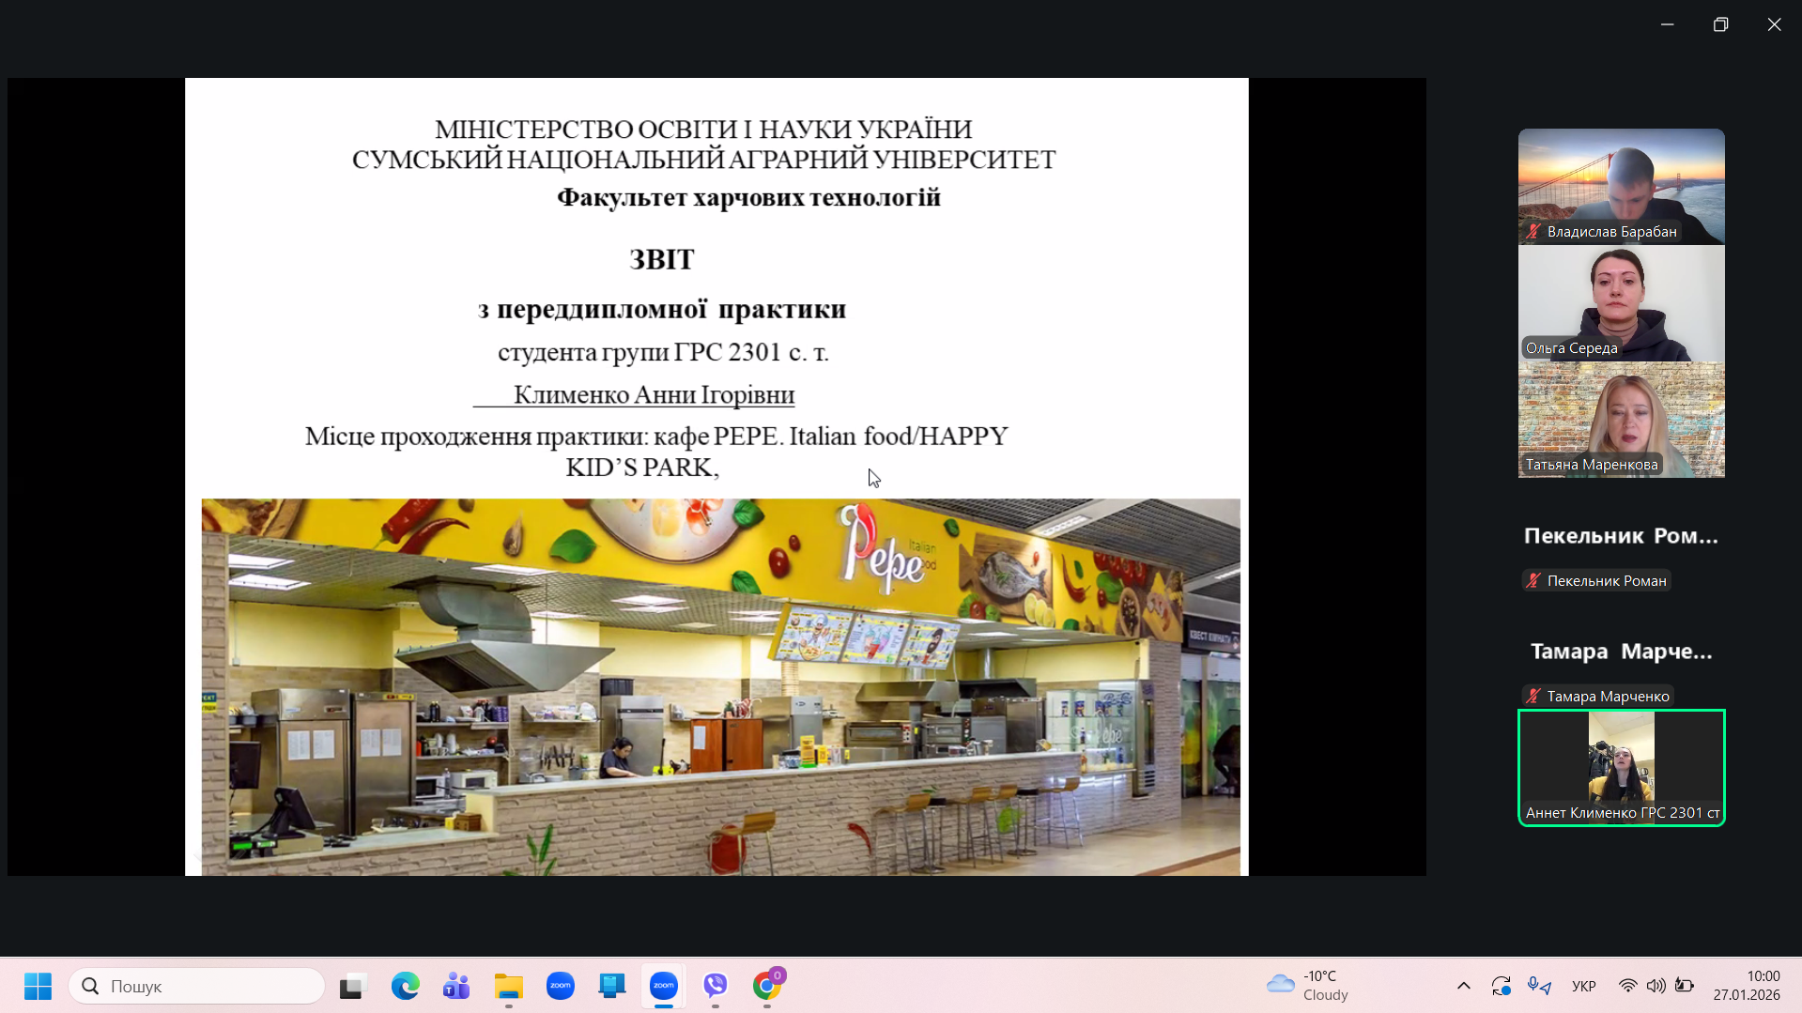The width and height of the screenshot is (1802, 1013).
Task: Open the УКР input language switcher
Action: tap(1583, 986)
